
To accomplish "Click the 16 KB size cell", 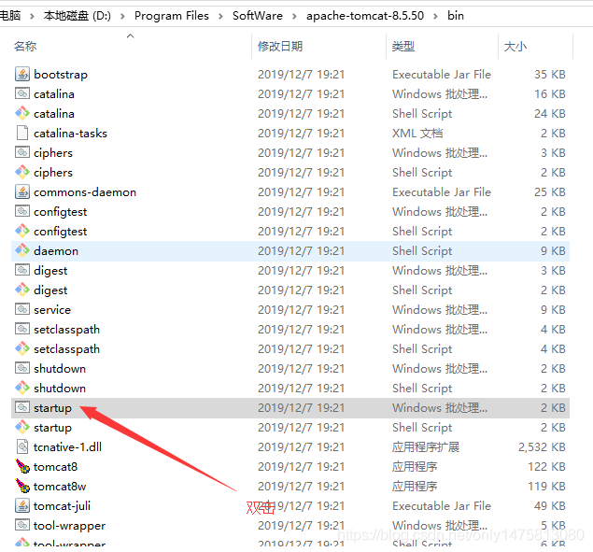I will coord(549,94).
